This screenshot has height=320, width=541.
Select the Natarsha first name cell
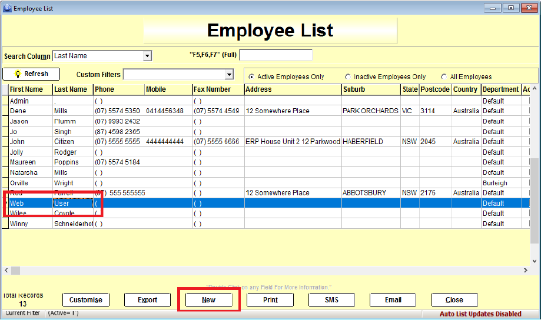click(x=31, y=172)
